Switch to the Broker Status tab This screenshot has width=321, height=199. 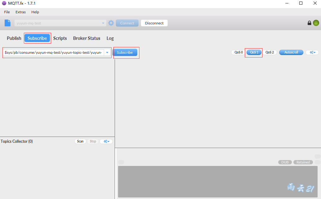pos(86,38)
